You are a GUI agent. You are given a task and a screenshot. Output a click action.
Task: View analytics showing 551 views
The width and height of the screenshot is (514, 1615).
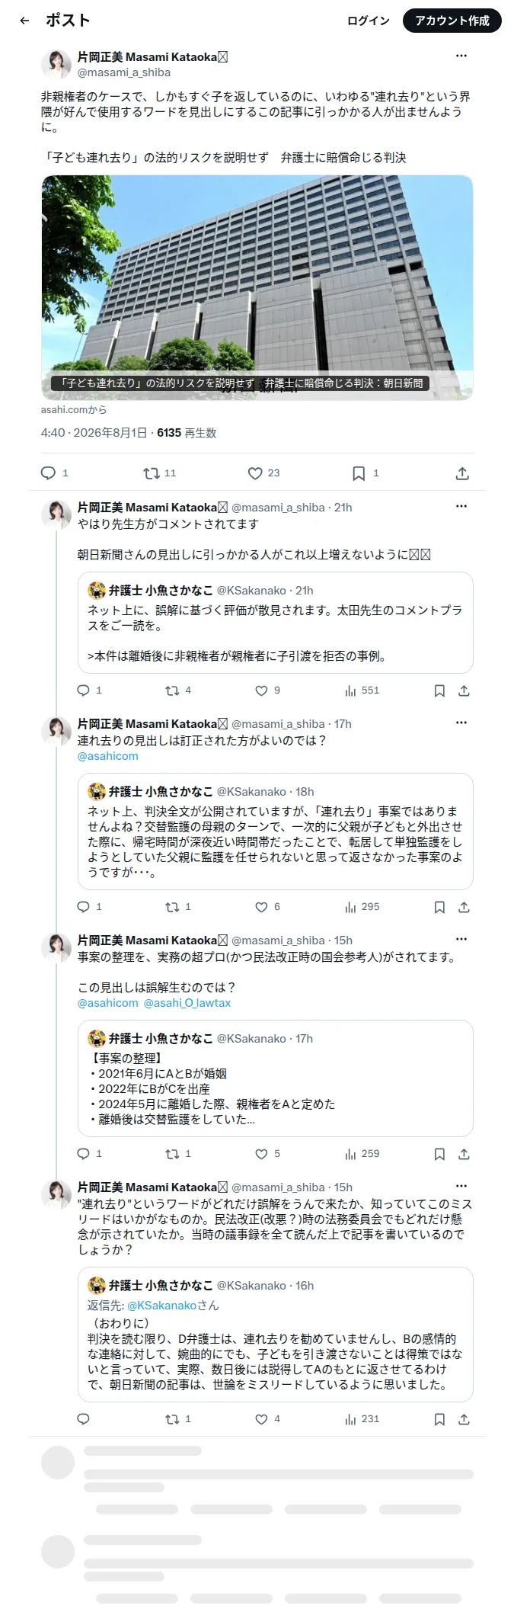pyautogui.click(x=362, y=691)
